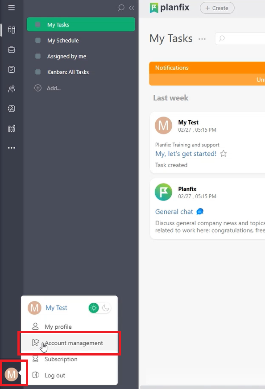Open the reports chart sidebar icon
The width and height of the screenshot is (265, 389).
(x=12, y=128)
